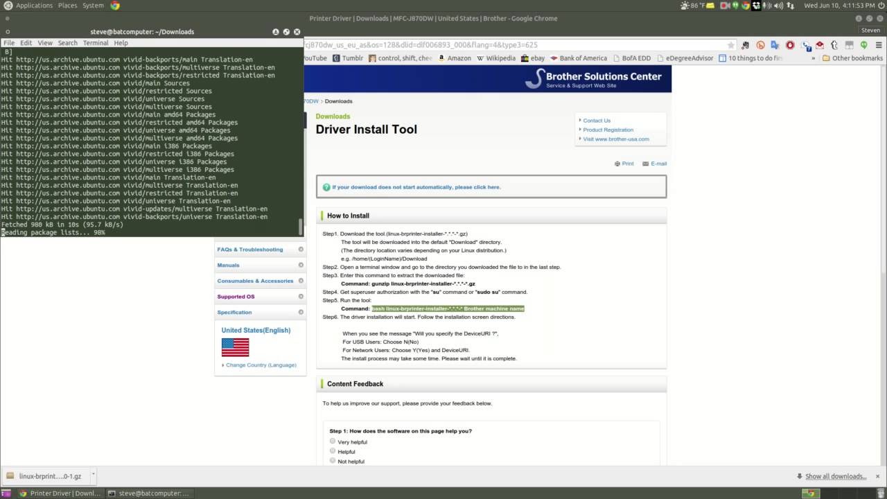Open the terminal Search menu
This screenshot has height=499, width=887.
click(x=67, y=43)
